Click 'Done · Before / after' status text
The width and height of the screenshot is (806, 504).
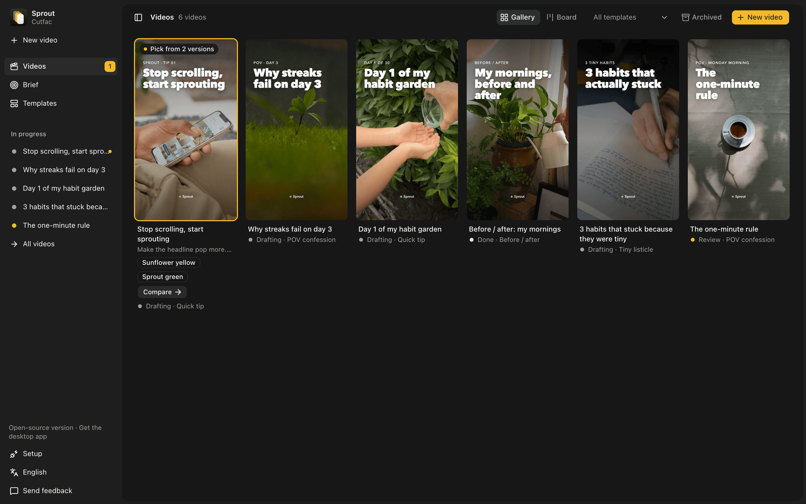pyautogui.click(x=509, y=240)
